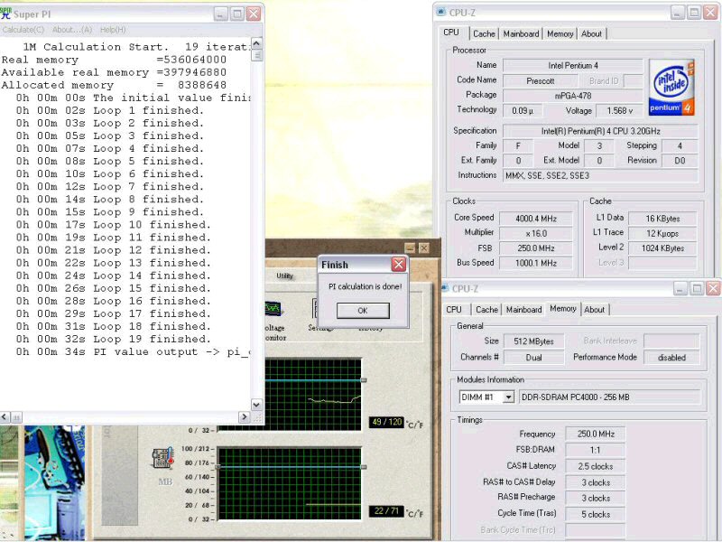This screenshot has width=722, height=542.
Task: Open the About...(A) menu in Super PI
Action: tap(72, 30)
